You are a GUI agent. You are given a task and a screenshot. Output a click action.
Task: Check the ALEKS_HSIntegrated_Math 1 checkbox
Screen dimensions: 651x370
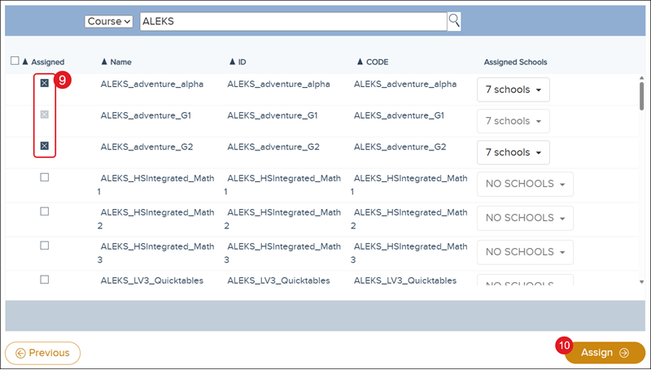pos(45,177)
